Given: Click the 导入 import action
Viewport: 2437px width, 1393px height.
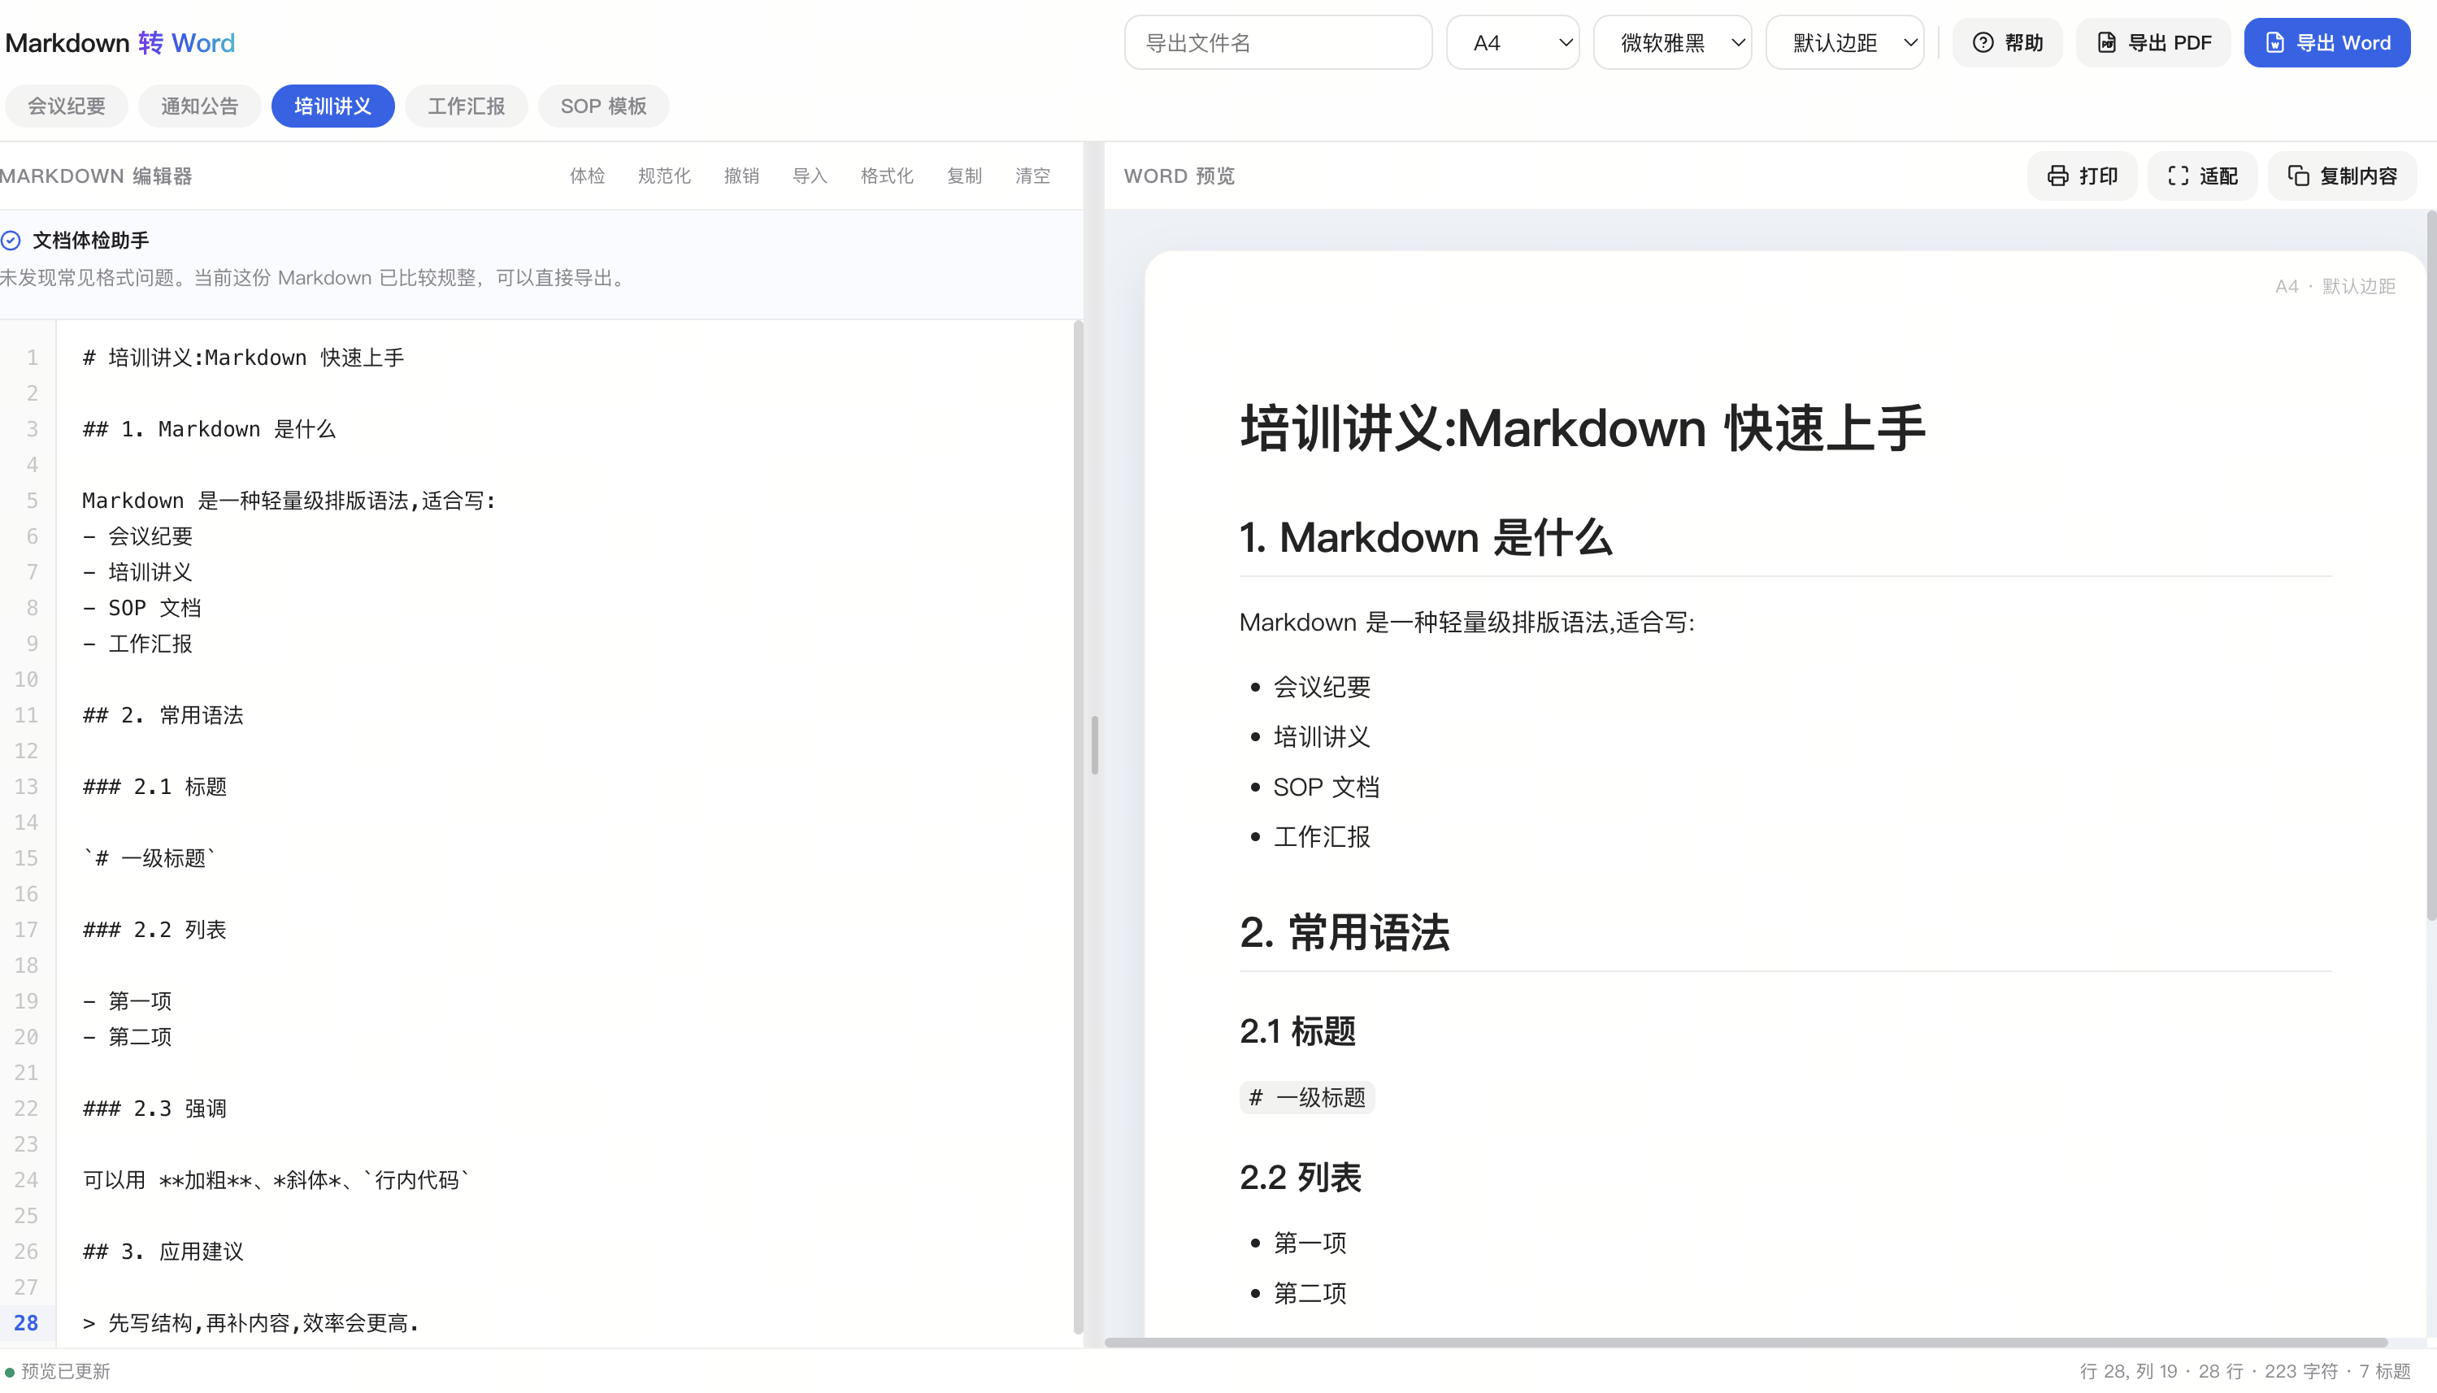Looking at the screenshot, I should coord(810,176).
